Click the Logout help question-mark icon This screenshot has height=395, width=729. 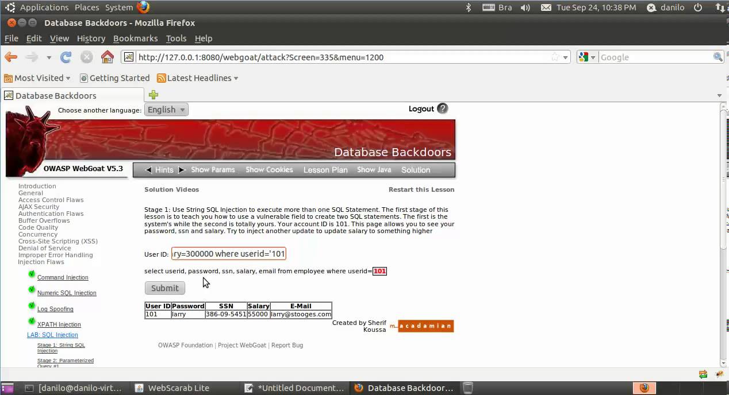tap(442, 109)
